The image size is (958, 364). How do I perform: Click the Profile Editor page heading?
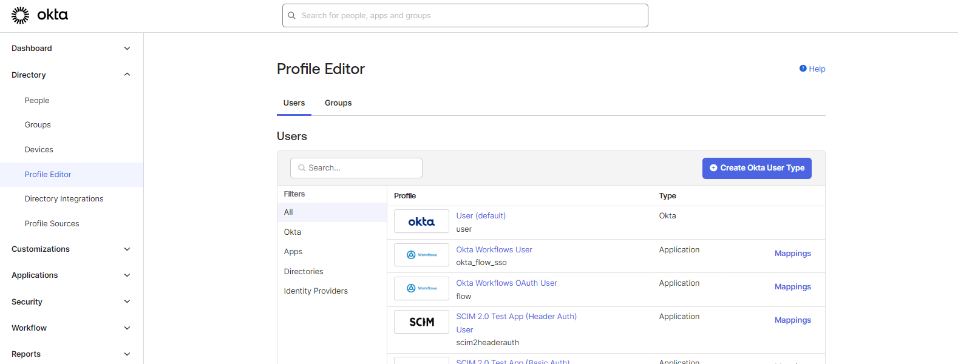pos(321,69)
